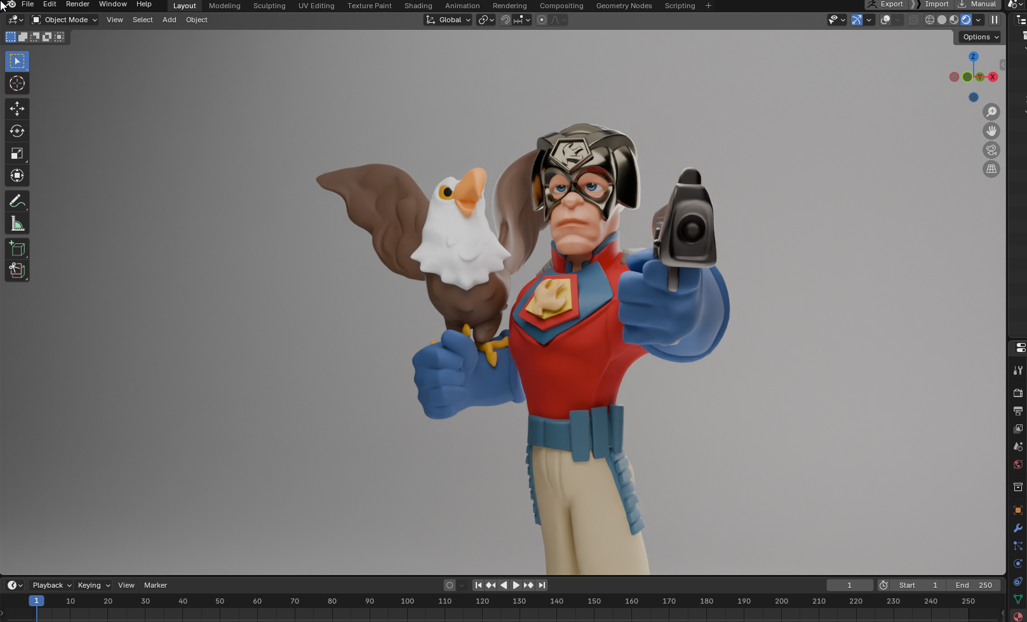
Task: Click the Import button
Action: point(931,4)
